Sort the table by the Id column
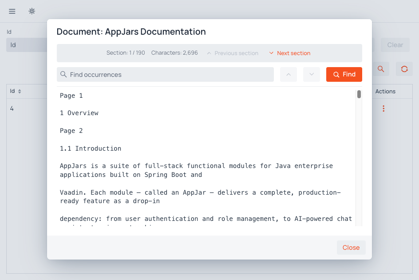 (19, 91)
